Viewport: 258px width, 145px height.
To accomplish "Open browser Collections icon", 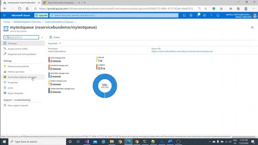I will pyautogui.click(x=238, y=8).
